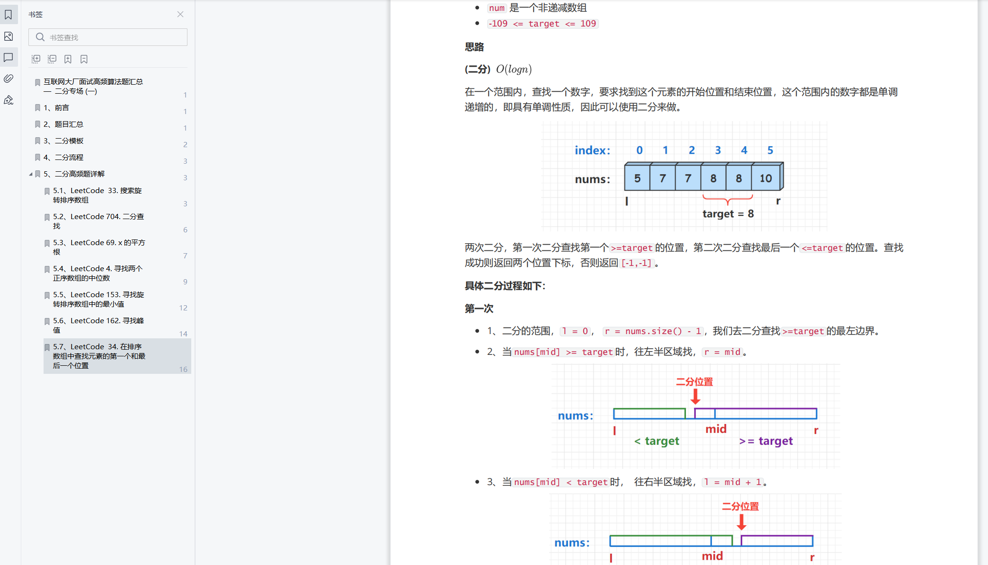
Task: Open the attachments paperclip panel icon
Action: [9, 79]
